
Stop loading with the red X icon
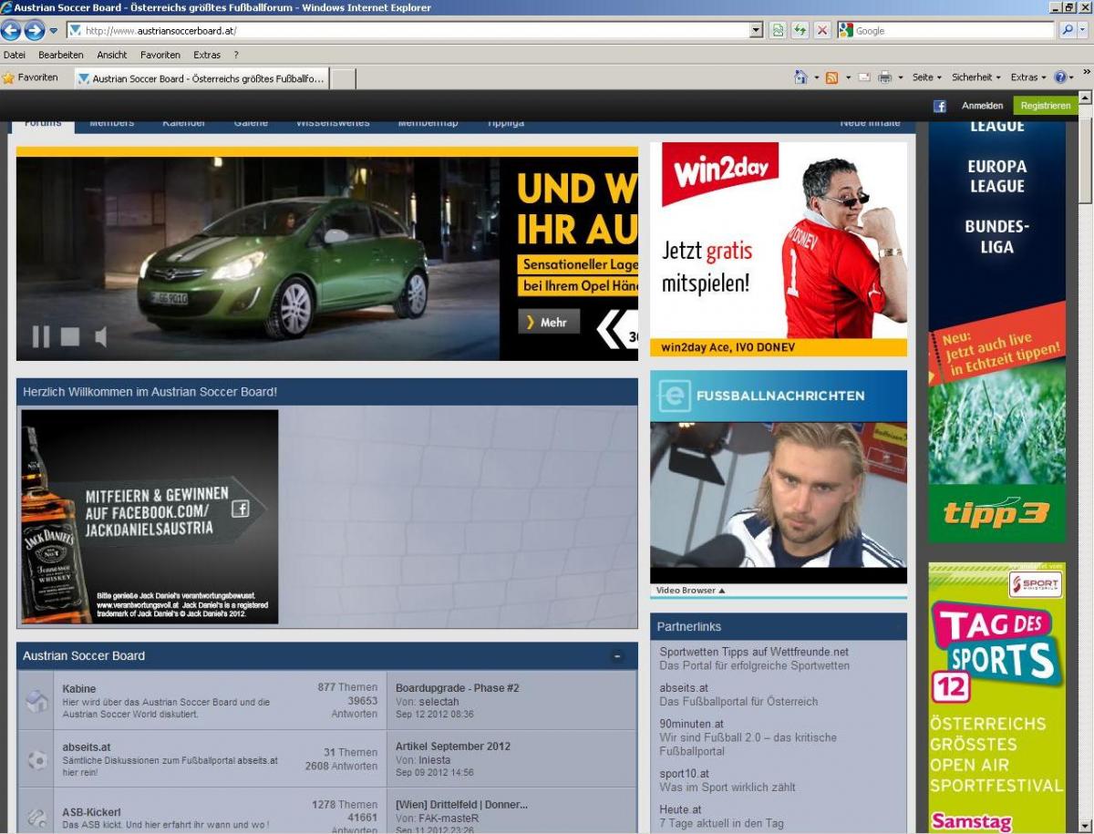tap(822, 30)
